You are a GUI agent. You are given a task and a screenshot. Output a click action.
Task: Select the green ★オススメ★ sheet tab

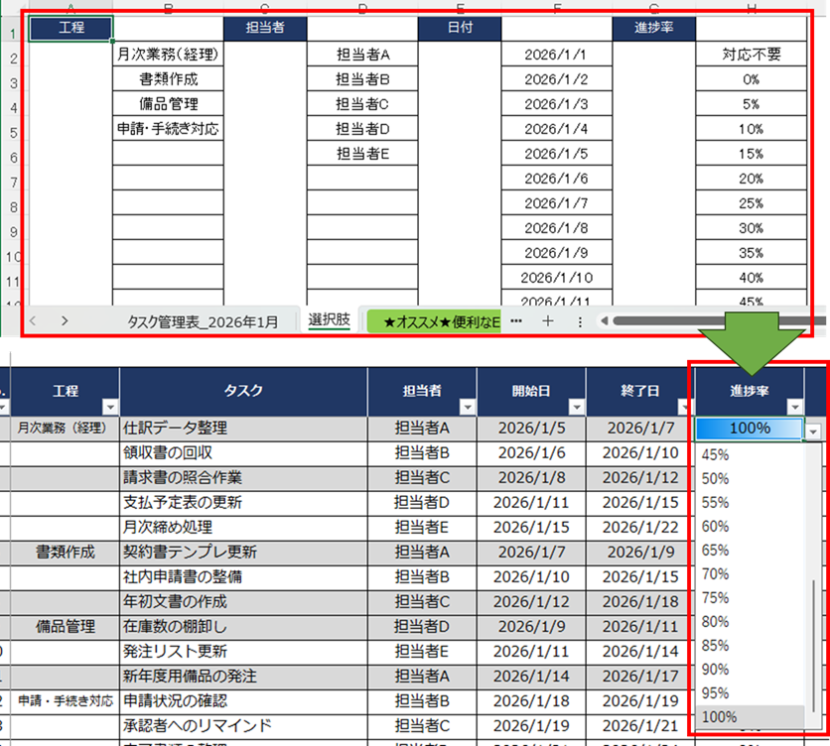click(435, 320)
